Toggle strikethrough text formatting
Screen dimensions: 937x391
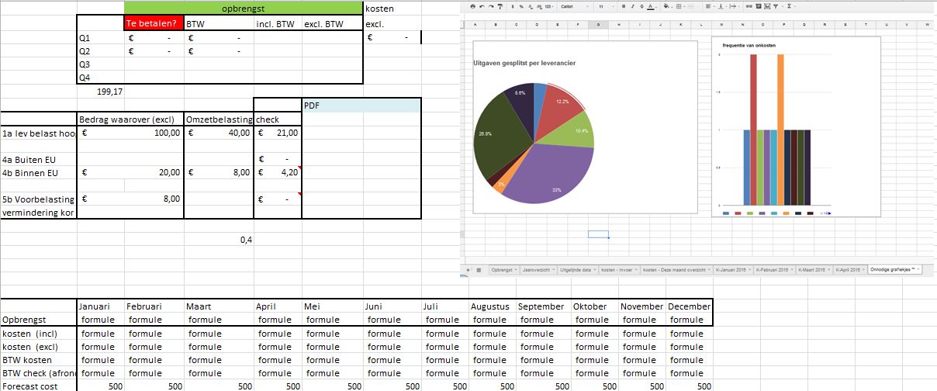point(640,6)
